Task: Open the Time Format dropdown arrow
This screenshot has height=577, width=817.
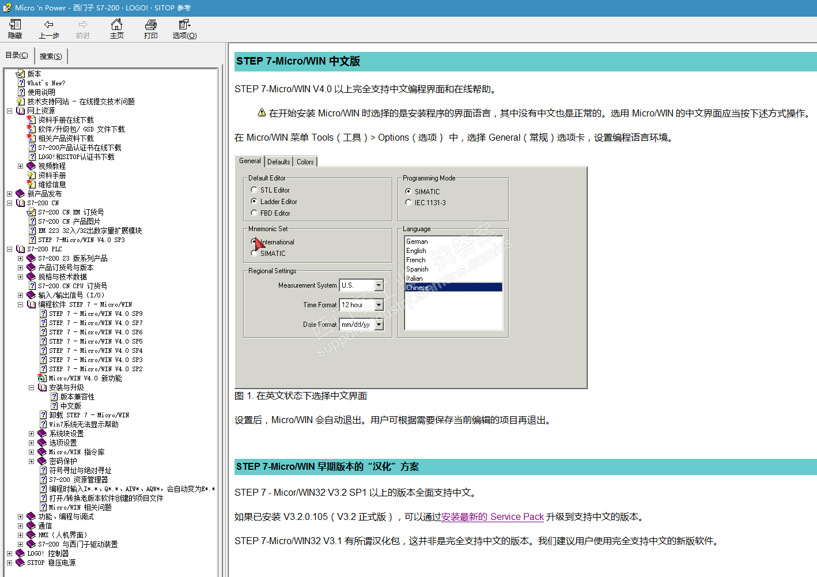Action: tap(379, 305)
